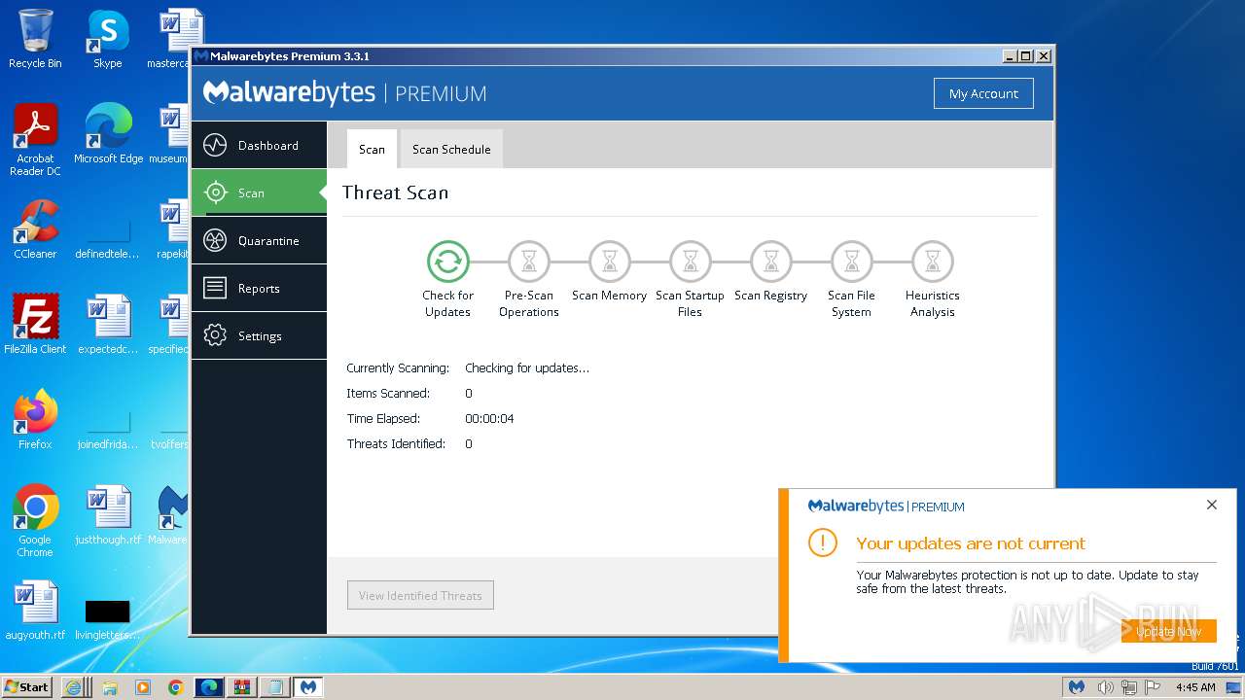Click the Start button

pyautogui.click(x=27, y=686)
